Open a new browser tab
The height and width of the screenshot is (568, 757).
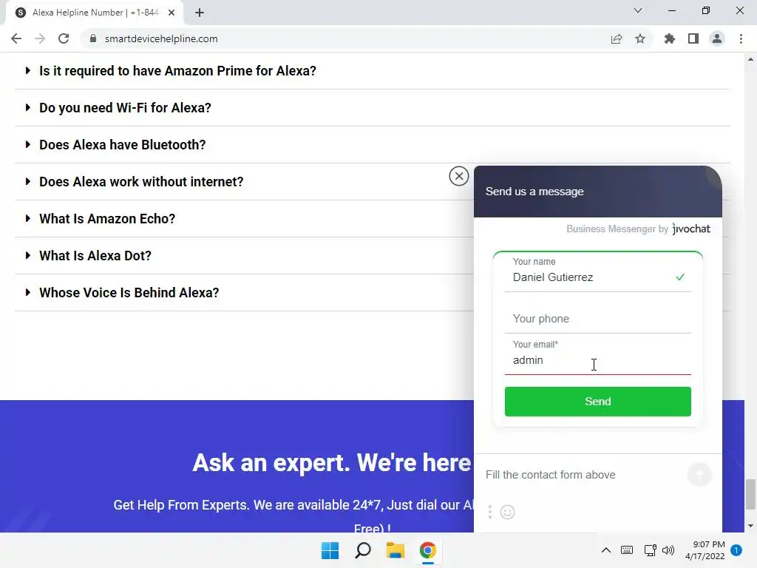coord(200,13)
